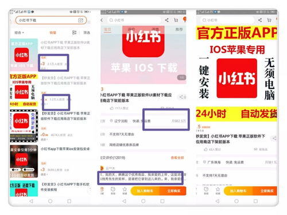Viewport: 287px width, 215px height.
Task: Tap the share icon on the middle phone's top bar
Action: point(167,20)
